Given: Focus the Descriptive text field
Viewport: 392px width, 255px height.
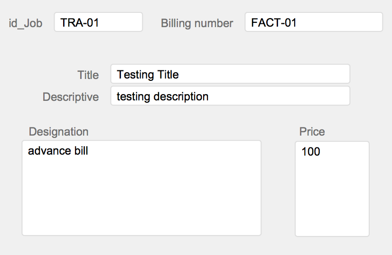Looking at the screenshot, I should tap(230, 96).
